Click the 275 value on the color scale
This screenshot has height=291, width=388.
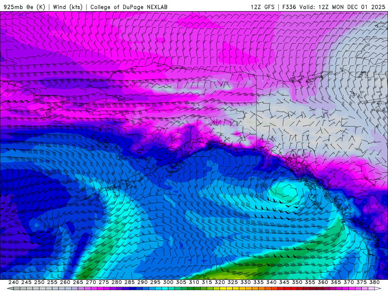tap(103, 282)
